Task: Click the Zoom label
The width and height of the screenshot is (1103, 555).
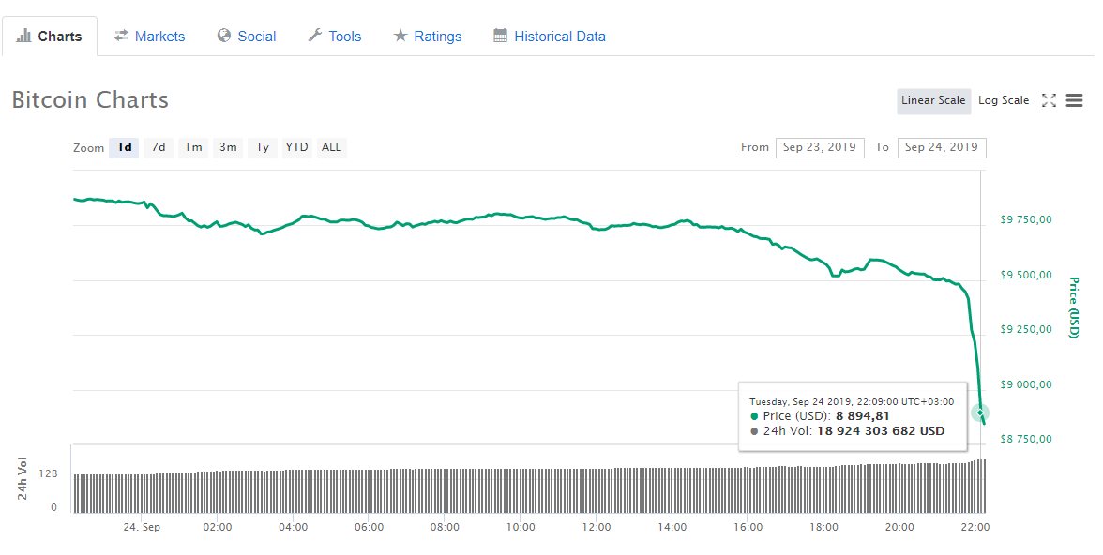Action: pos(88,148)
